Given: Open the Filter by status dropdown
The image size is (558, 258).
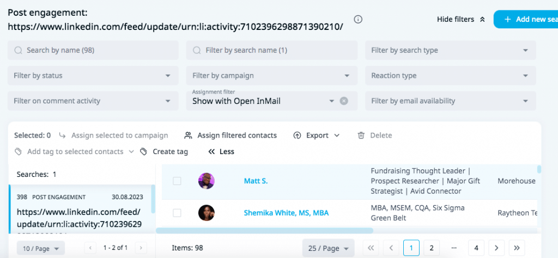Looking at the screenshot, I should click(x=93, y=75).
